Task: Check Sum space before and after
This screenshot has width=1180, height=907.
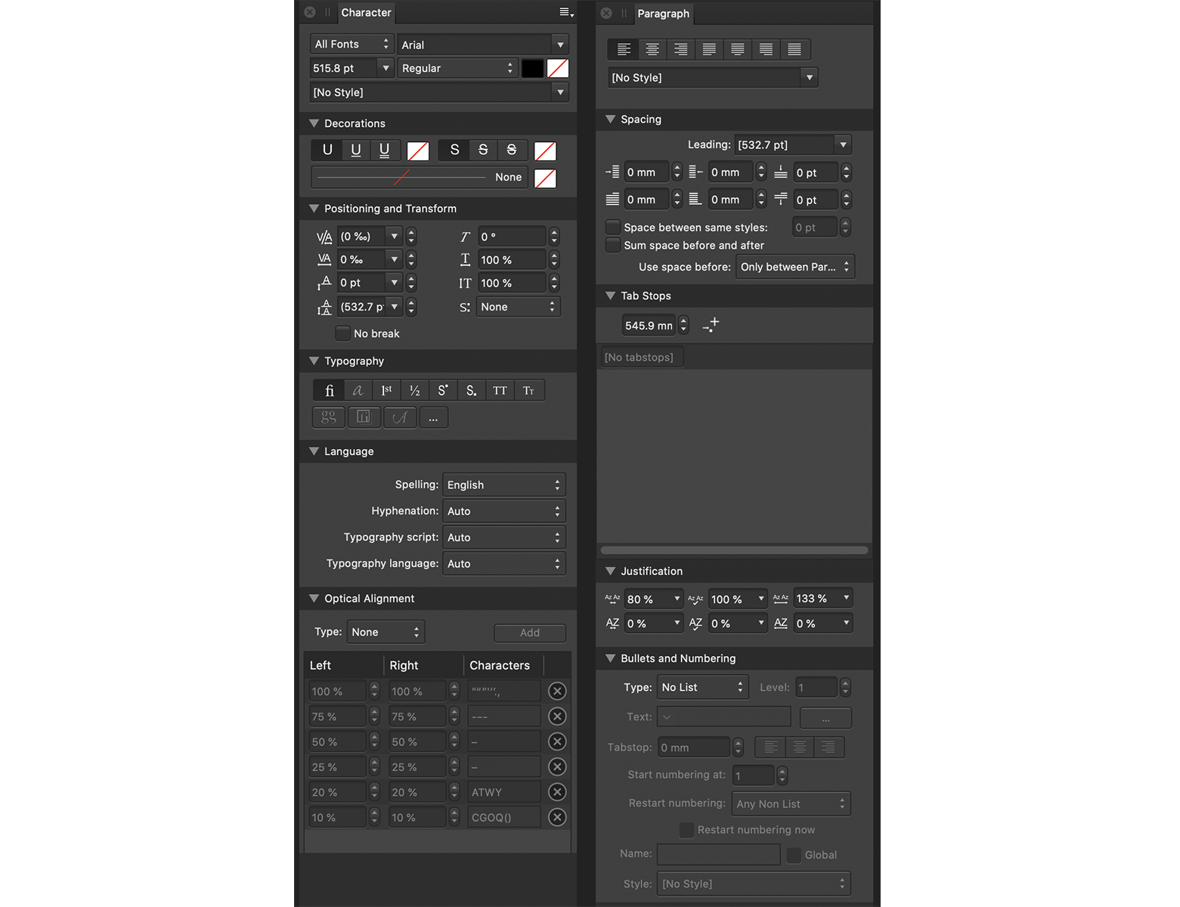Action: [612, 245]
